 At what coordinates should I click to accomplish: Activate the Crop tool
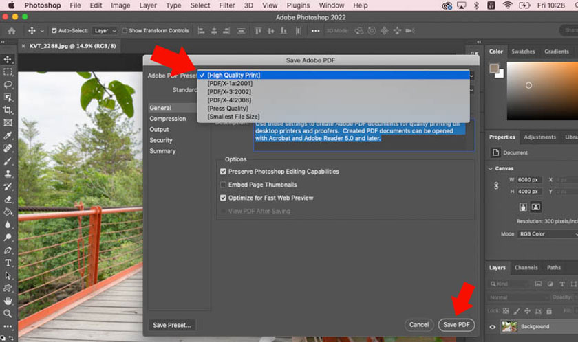click(8, 110)
